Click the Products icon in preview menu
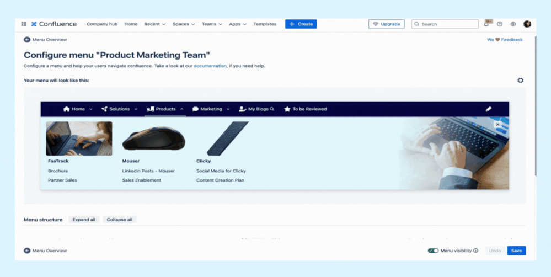The width and height of the screenshot is (551, 277). coord(151,109)
